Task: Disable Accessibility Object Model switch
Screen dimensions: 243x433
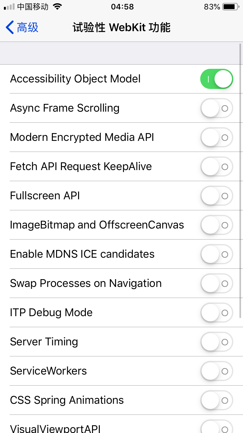Action: (x=216, y=79)
